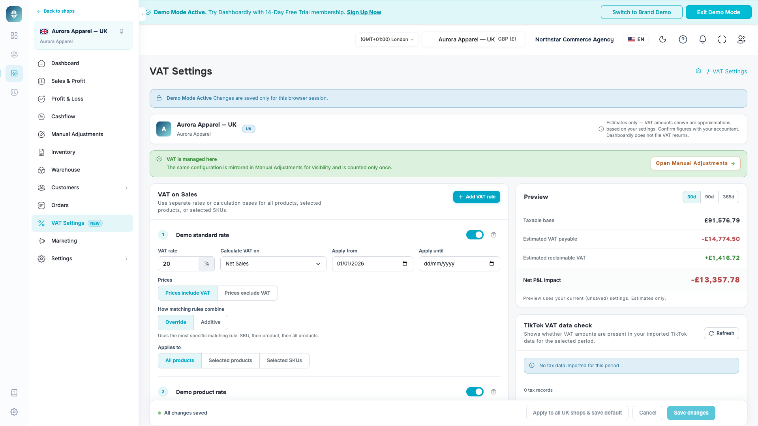Click the VAT rate input field
This screenshot has height=426, width=758.
[x=178, y=264]
